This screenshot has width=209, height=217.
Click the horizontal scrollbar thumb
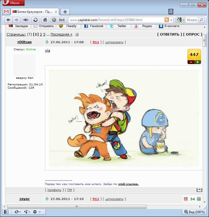(77, 207)
